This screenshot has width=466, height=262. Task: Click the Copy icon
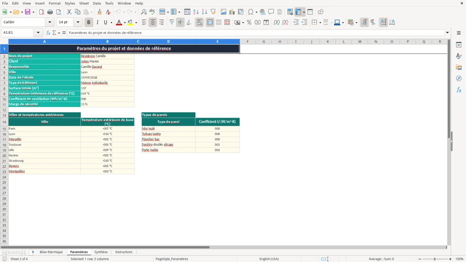(x=78, y=12)
